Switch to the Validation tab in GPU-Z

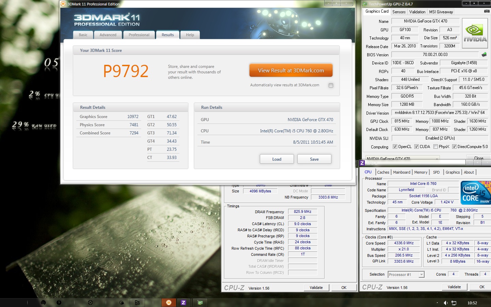pyautogui.click(x=417, y=12)
